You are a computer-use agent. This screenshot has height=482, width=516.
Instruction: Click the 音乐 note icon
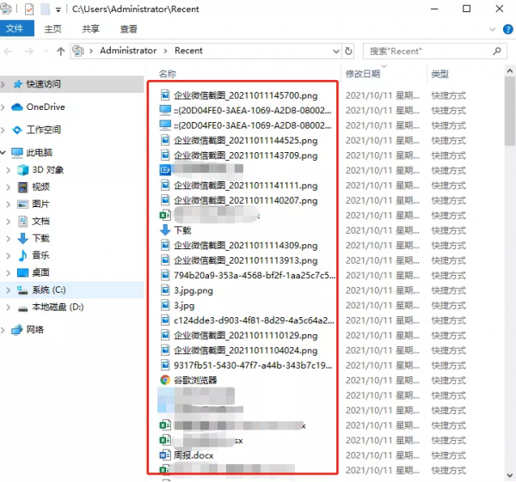[22, 255]
